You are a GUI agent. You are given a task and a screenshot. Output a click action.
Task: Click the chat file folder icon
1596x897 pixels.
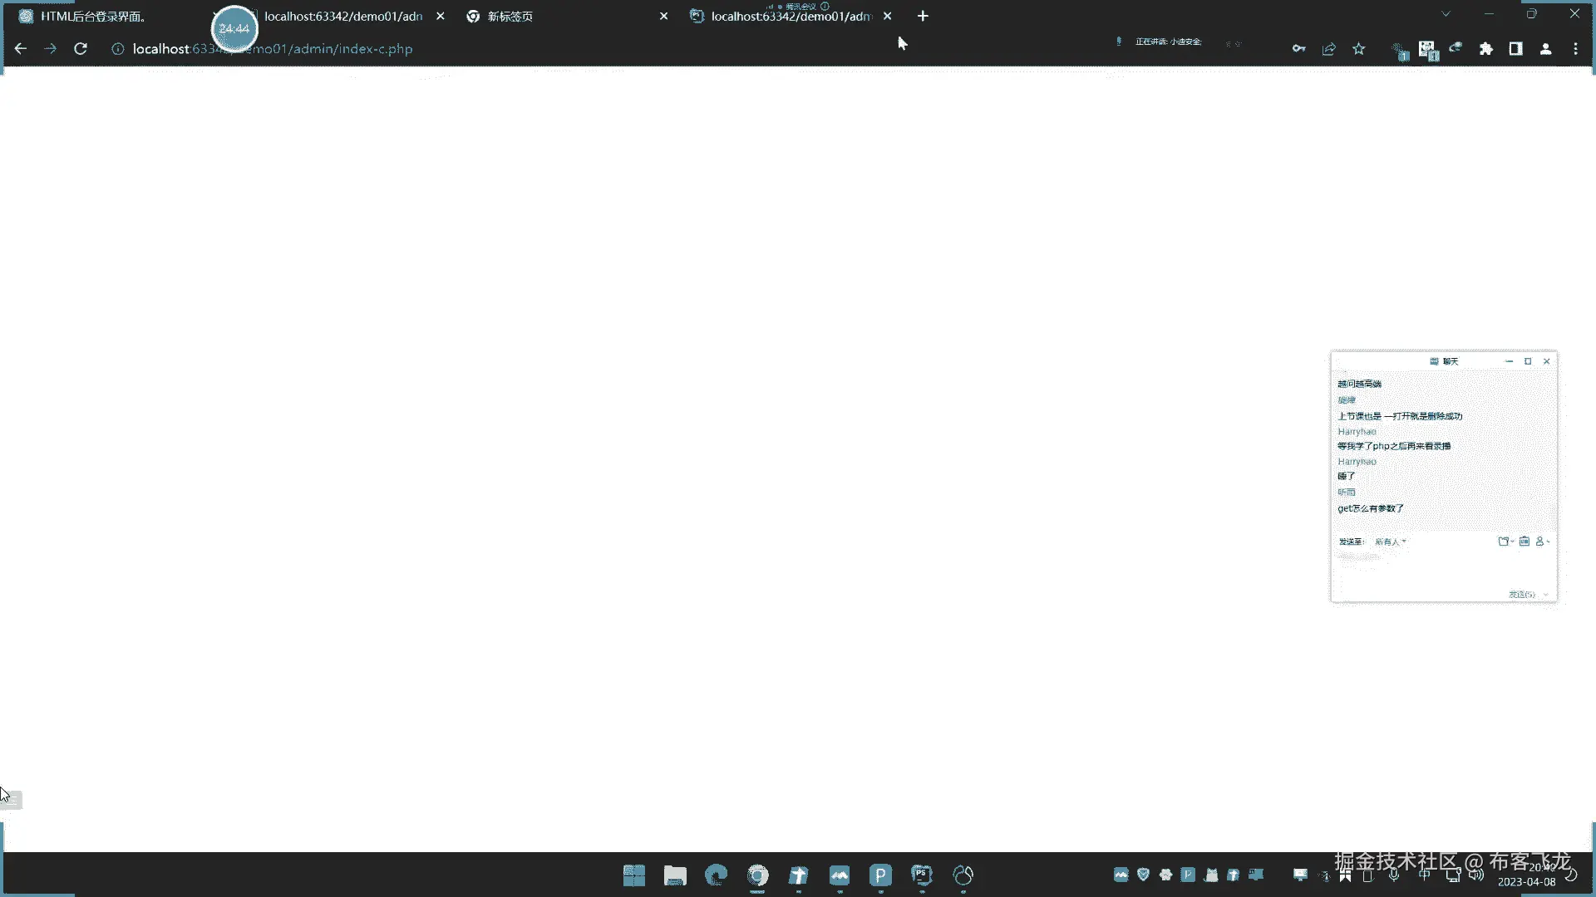(1504, 542)
